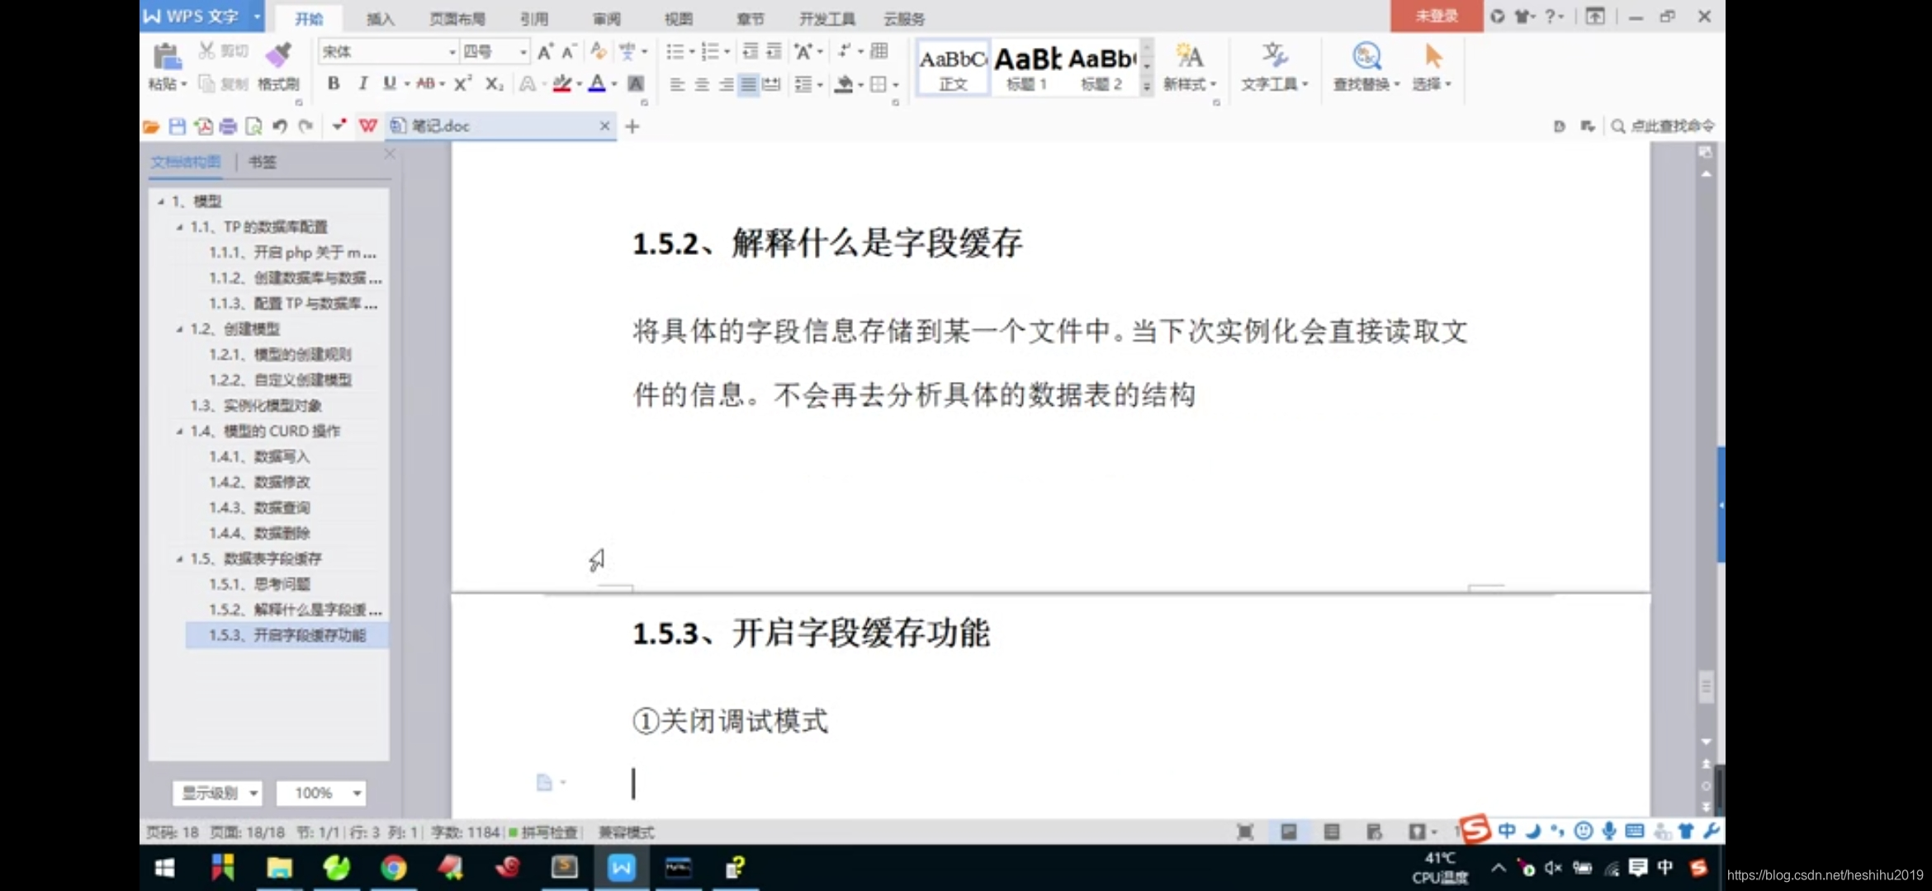The height and width of the screenshot is (891, 1932).
Task: Click the 点此查找命令 search box
Action: tap(1664, 126)
